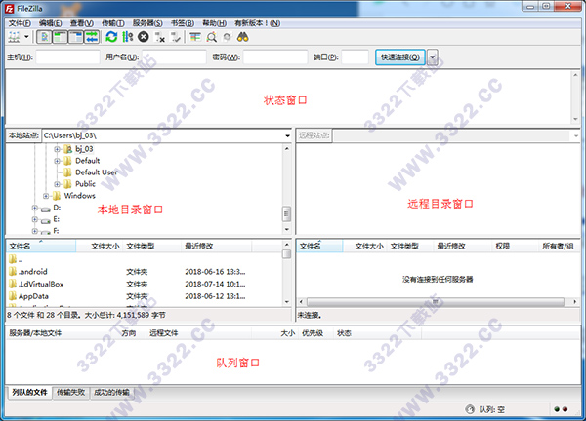The image size is (586, 421).
Task: Toggle synchronized browsing
Action: pyautogui.click(x=228, y=37)
